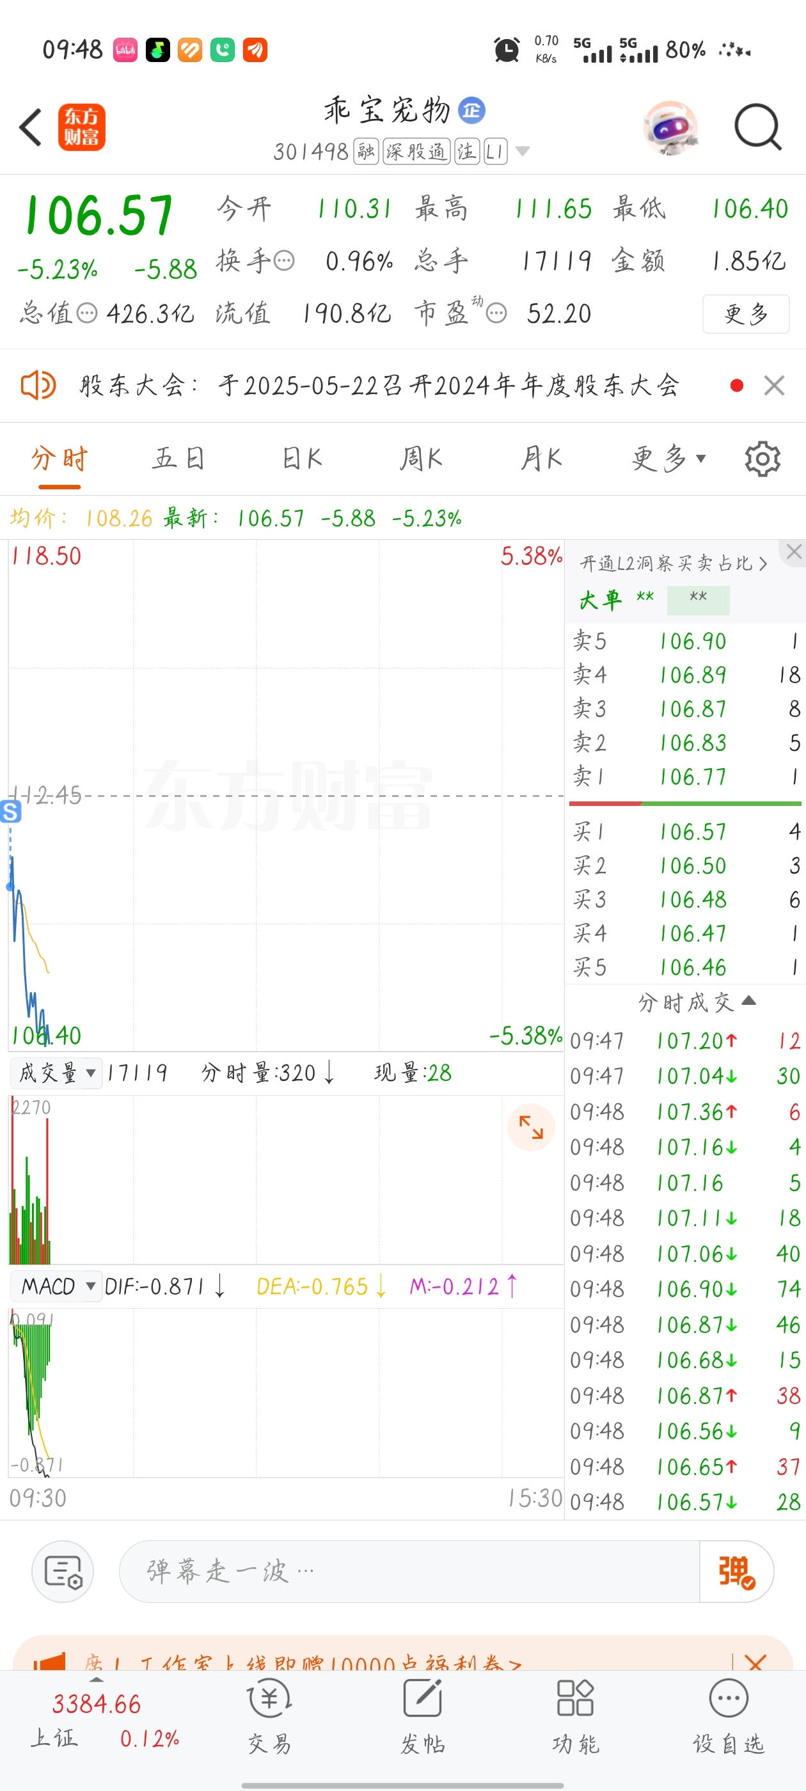This screenshot has width=806, height=1791.
Task: Select the 买3 106.48 order row
Action: click(686, 900)
